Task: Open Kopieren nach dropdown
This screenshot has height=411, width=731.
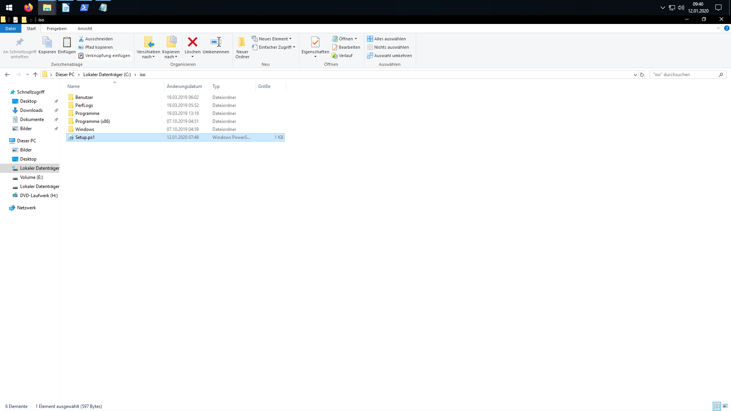Action: click(171, 48)
